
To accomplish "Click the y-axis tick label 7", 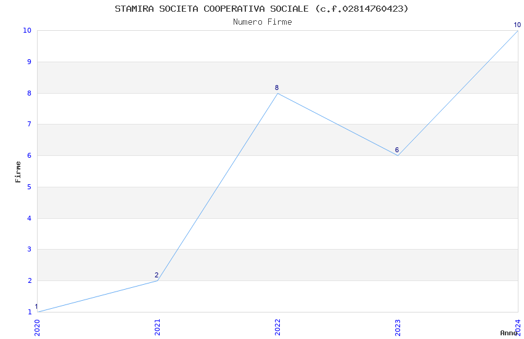I will pos(30,125).
